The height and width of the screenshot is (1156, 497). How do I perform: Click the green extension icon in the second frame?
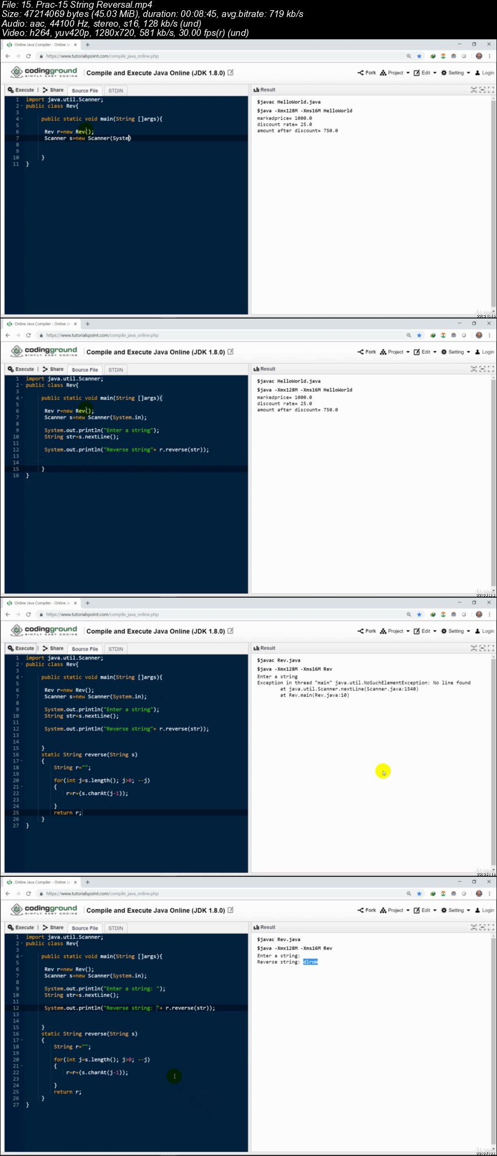tap(432, 335)
